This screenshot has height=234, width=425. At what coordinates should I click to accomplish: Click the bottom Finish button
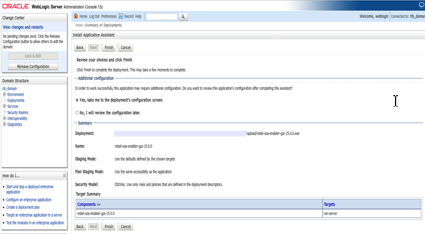(x=109, y=227)
